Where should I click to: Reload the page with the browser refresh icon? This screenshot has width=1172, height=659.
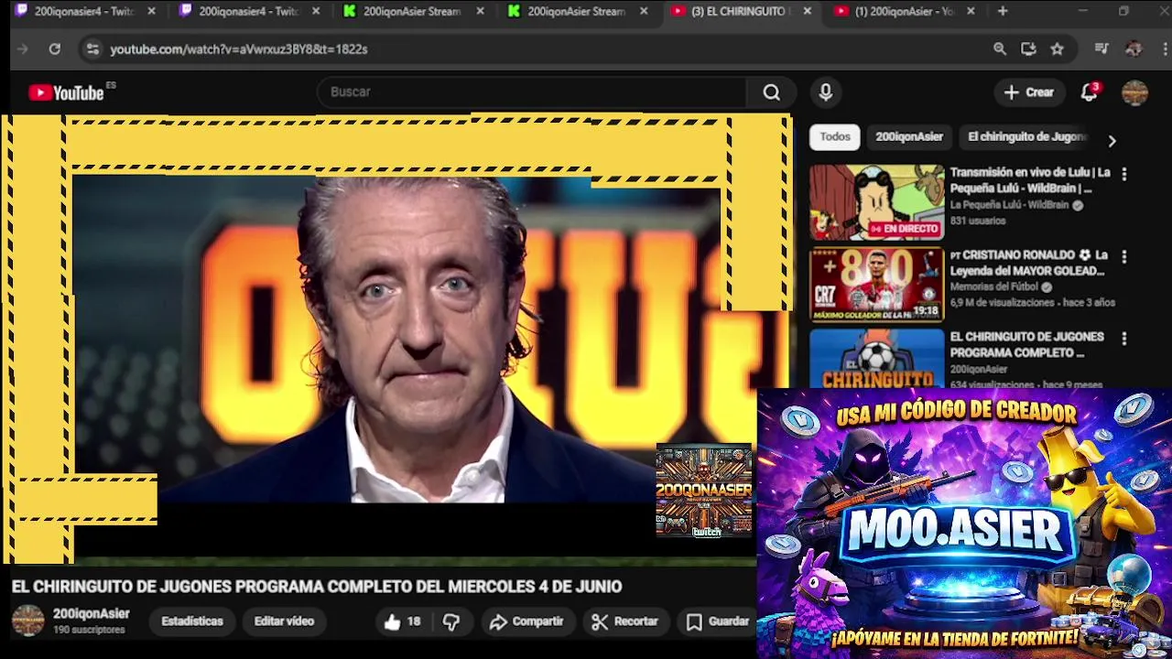[x=55, y=49]
